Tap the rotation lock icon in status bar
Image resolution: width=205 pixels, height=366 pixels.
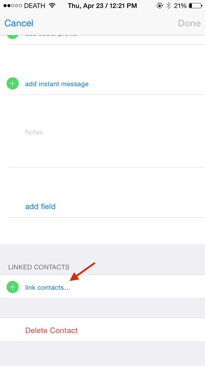160,5
